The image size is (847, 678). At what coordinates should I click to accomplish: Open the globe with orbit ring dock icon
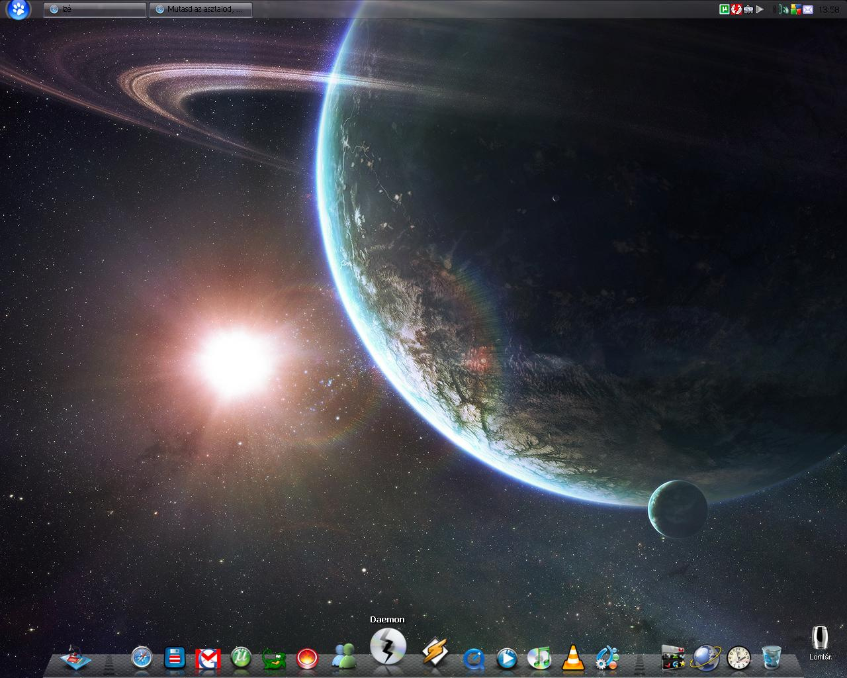tap(705, 657)
